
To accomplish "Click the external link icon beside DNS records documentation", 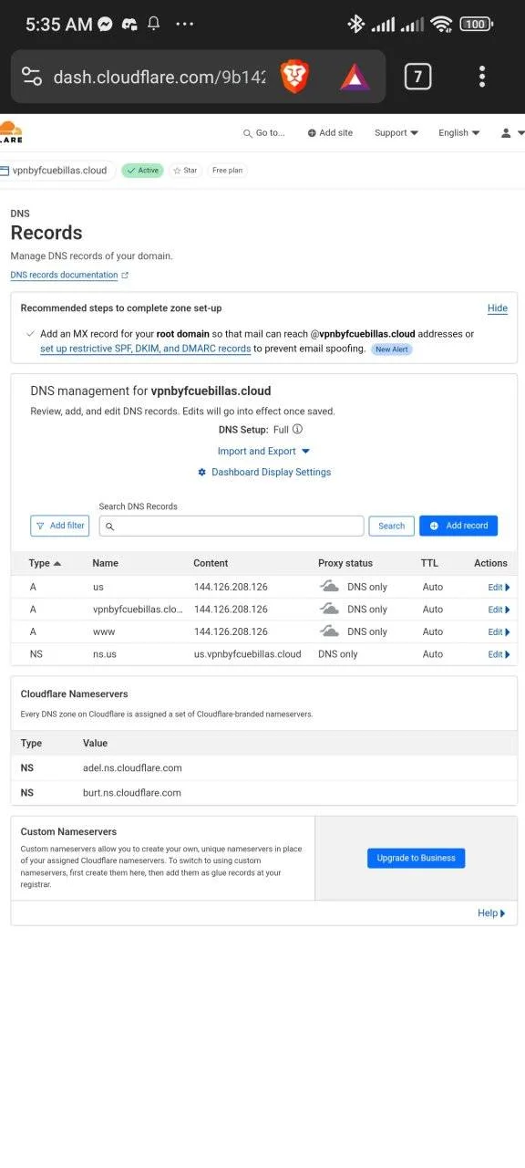I will [125, 276].
